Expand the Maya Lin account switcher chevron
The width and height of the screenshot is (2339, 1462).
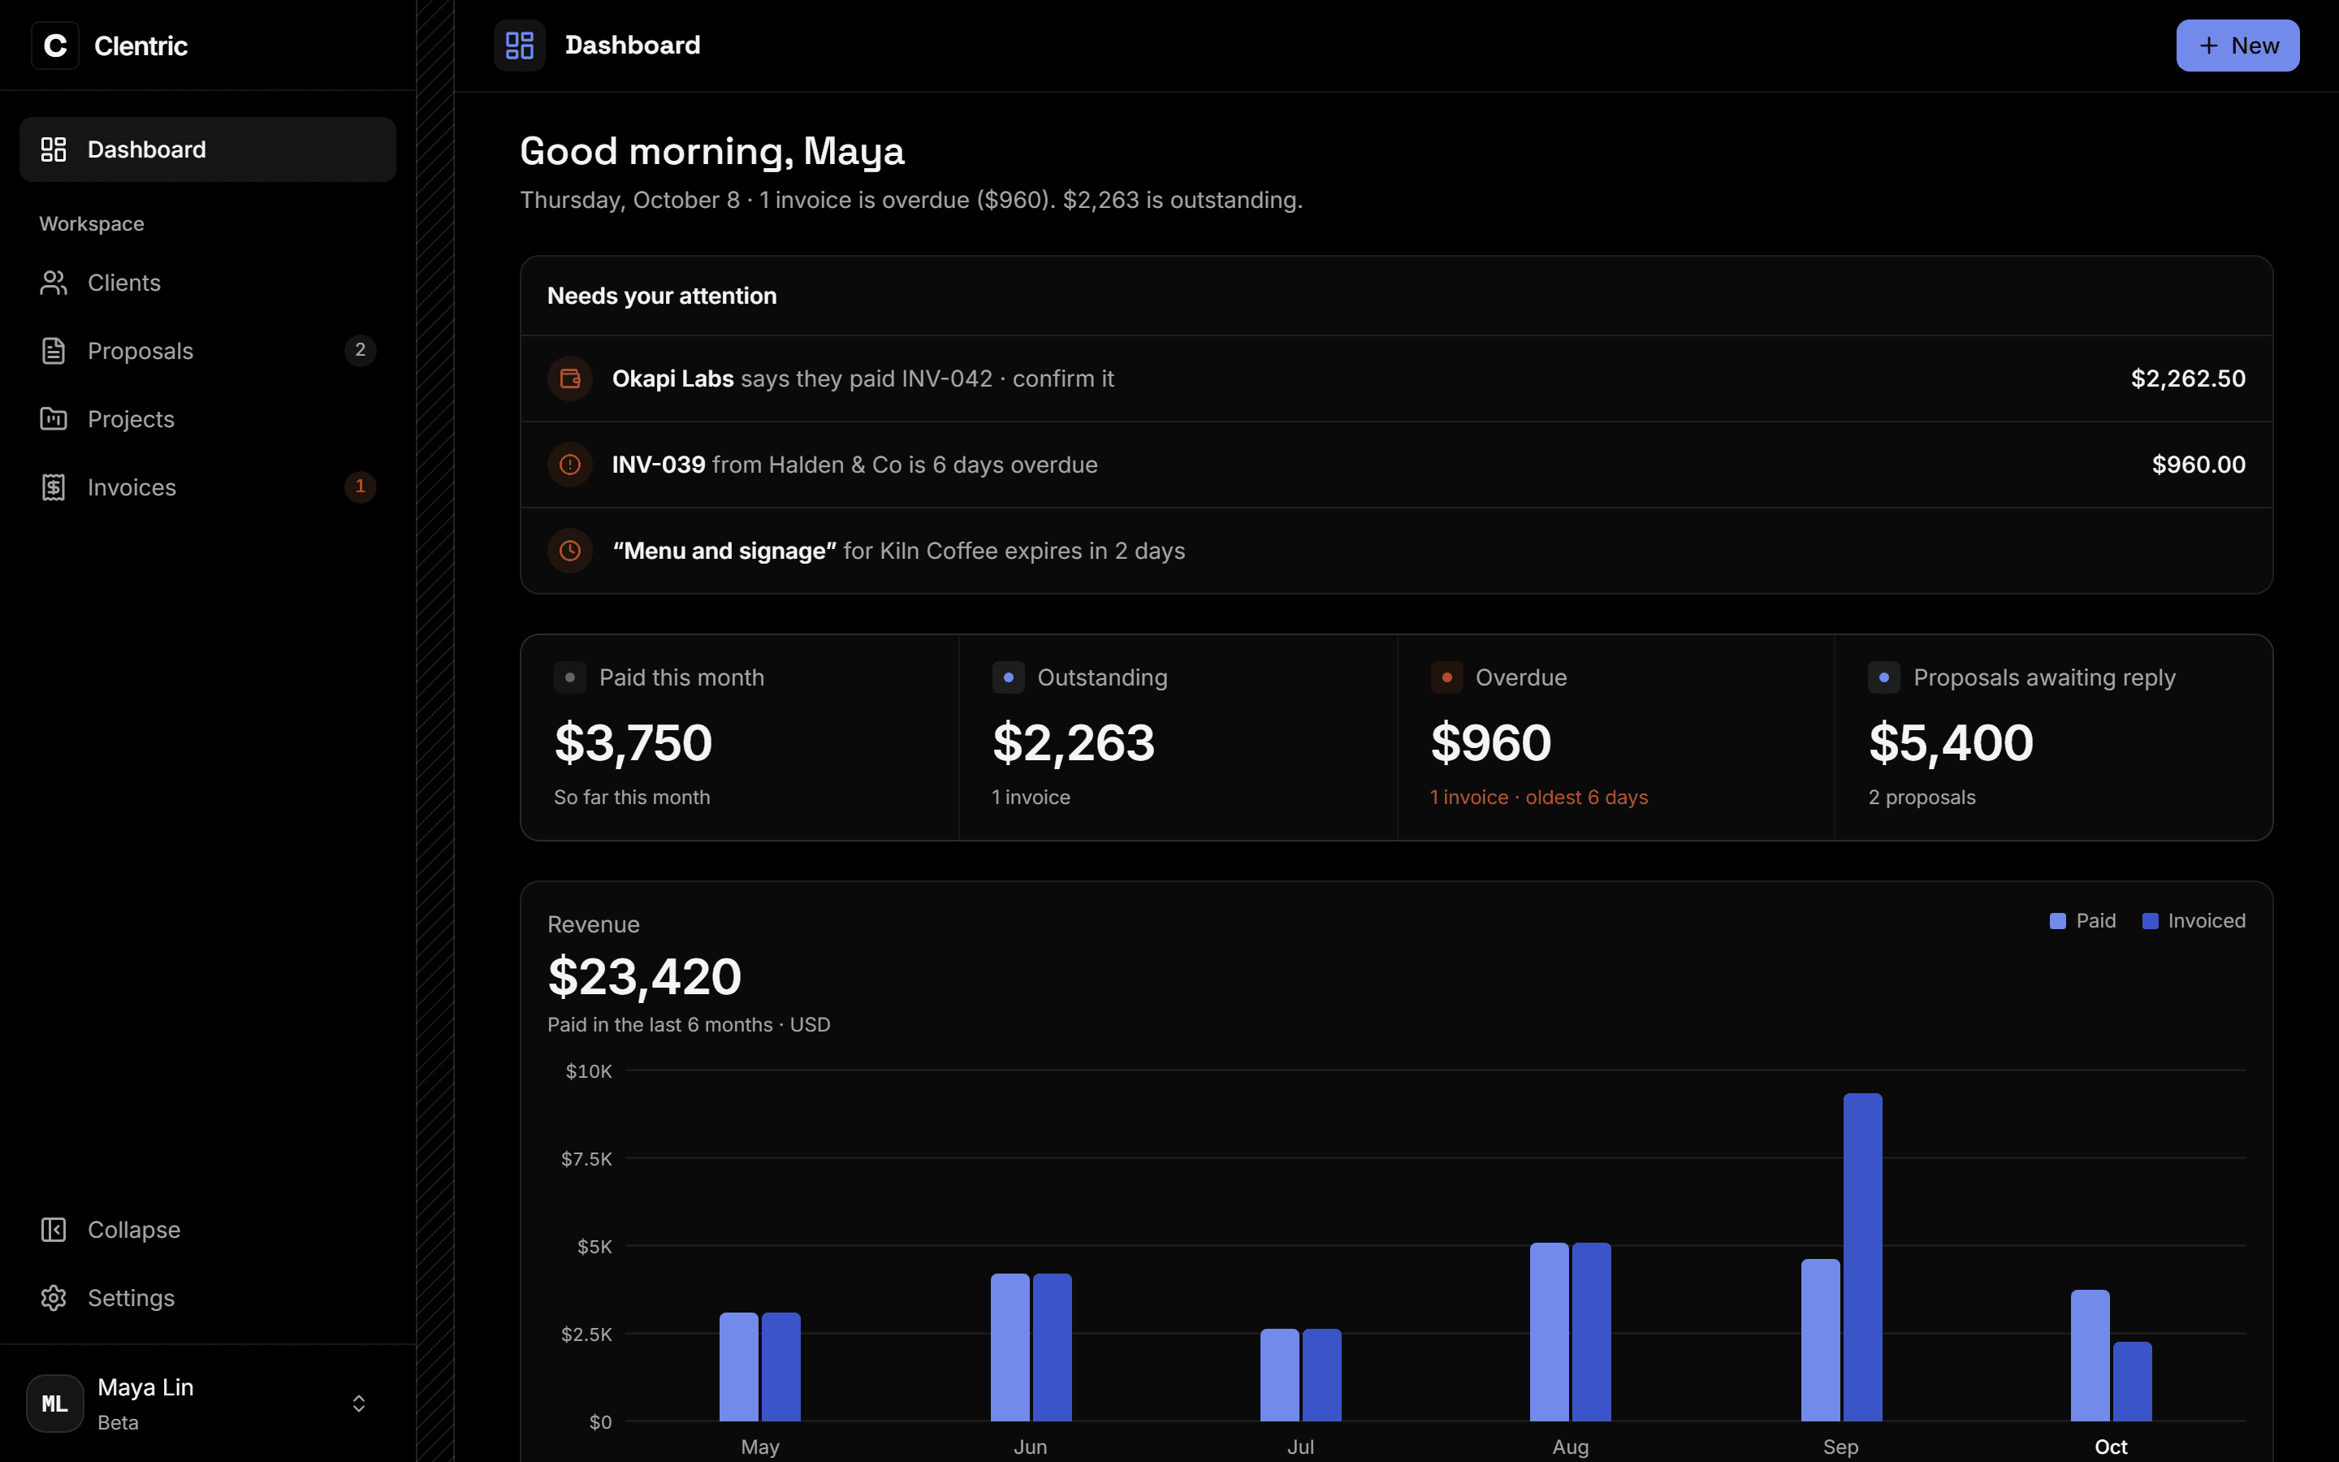359,1403
